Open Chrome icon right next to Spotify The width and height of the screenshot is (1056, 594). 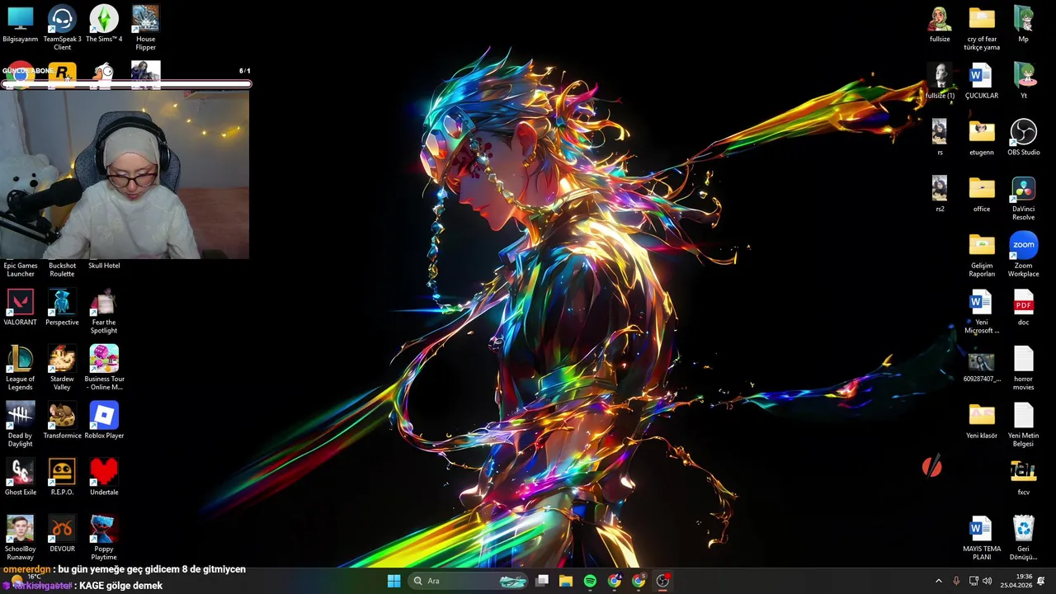(x=615, y=581)
